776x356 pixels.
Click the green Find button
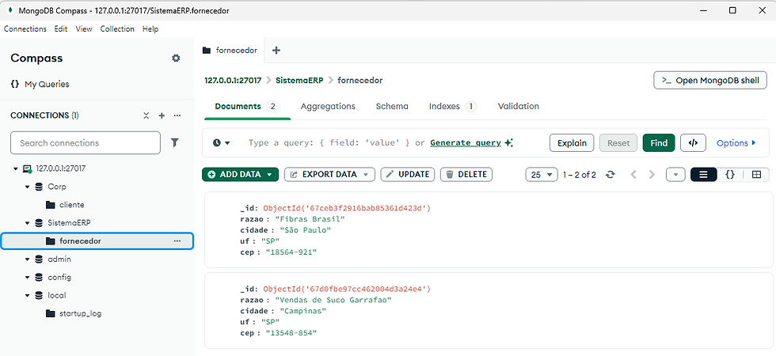(659, 143)
